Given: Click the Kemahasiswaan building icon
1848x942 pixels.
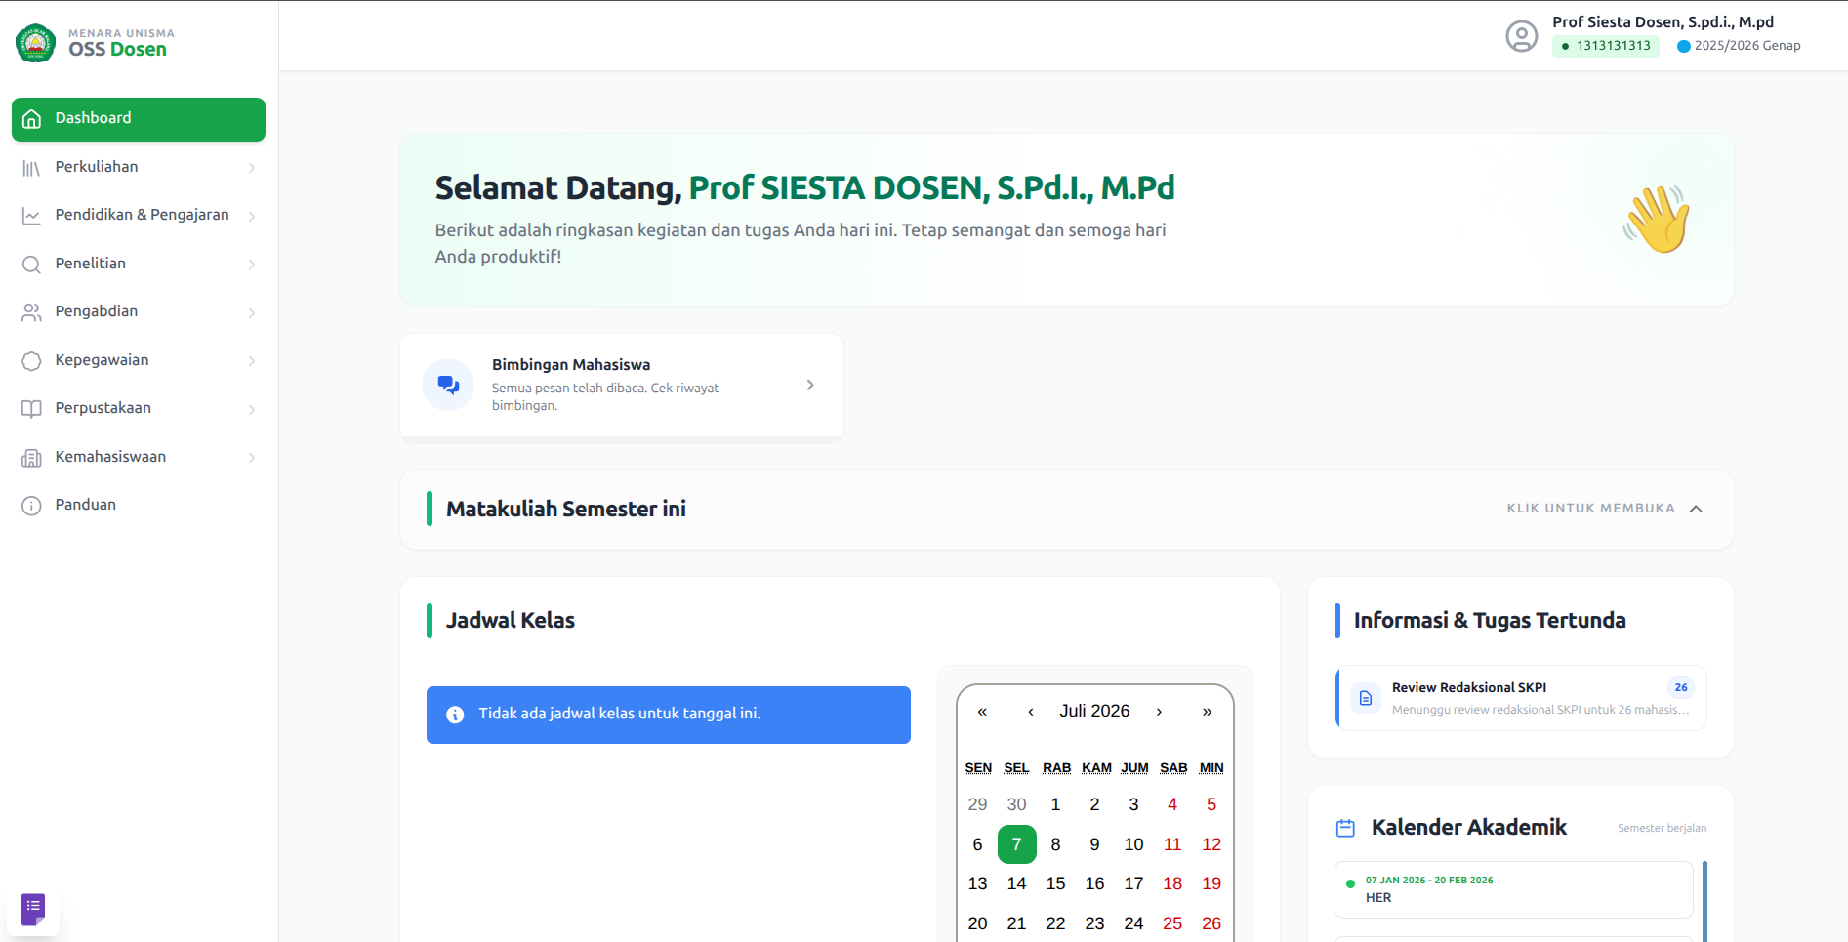Looking at the screenshot, I should (31, 458).
